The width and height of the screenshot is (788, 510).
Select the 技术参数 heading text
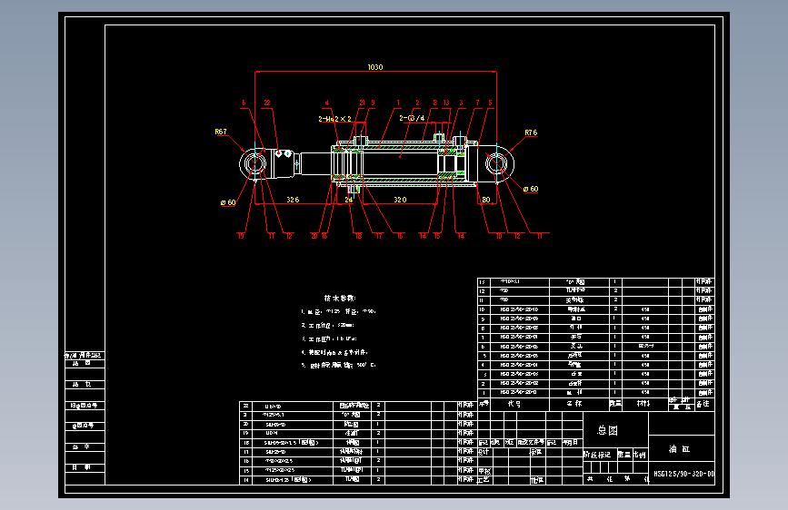pos(340,299)
